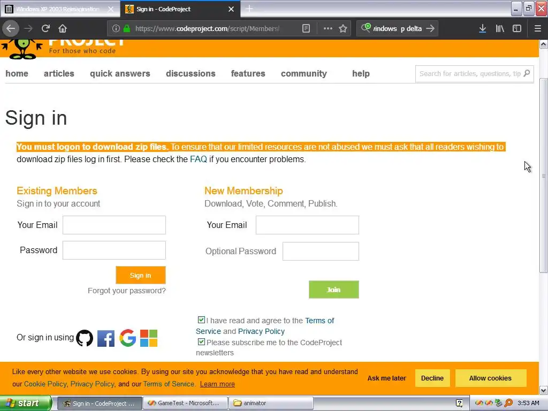Toggle Terms of Service agreement checkbox
The height and width of the screenshot is (411, 548).
click(201, 319)
